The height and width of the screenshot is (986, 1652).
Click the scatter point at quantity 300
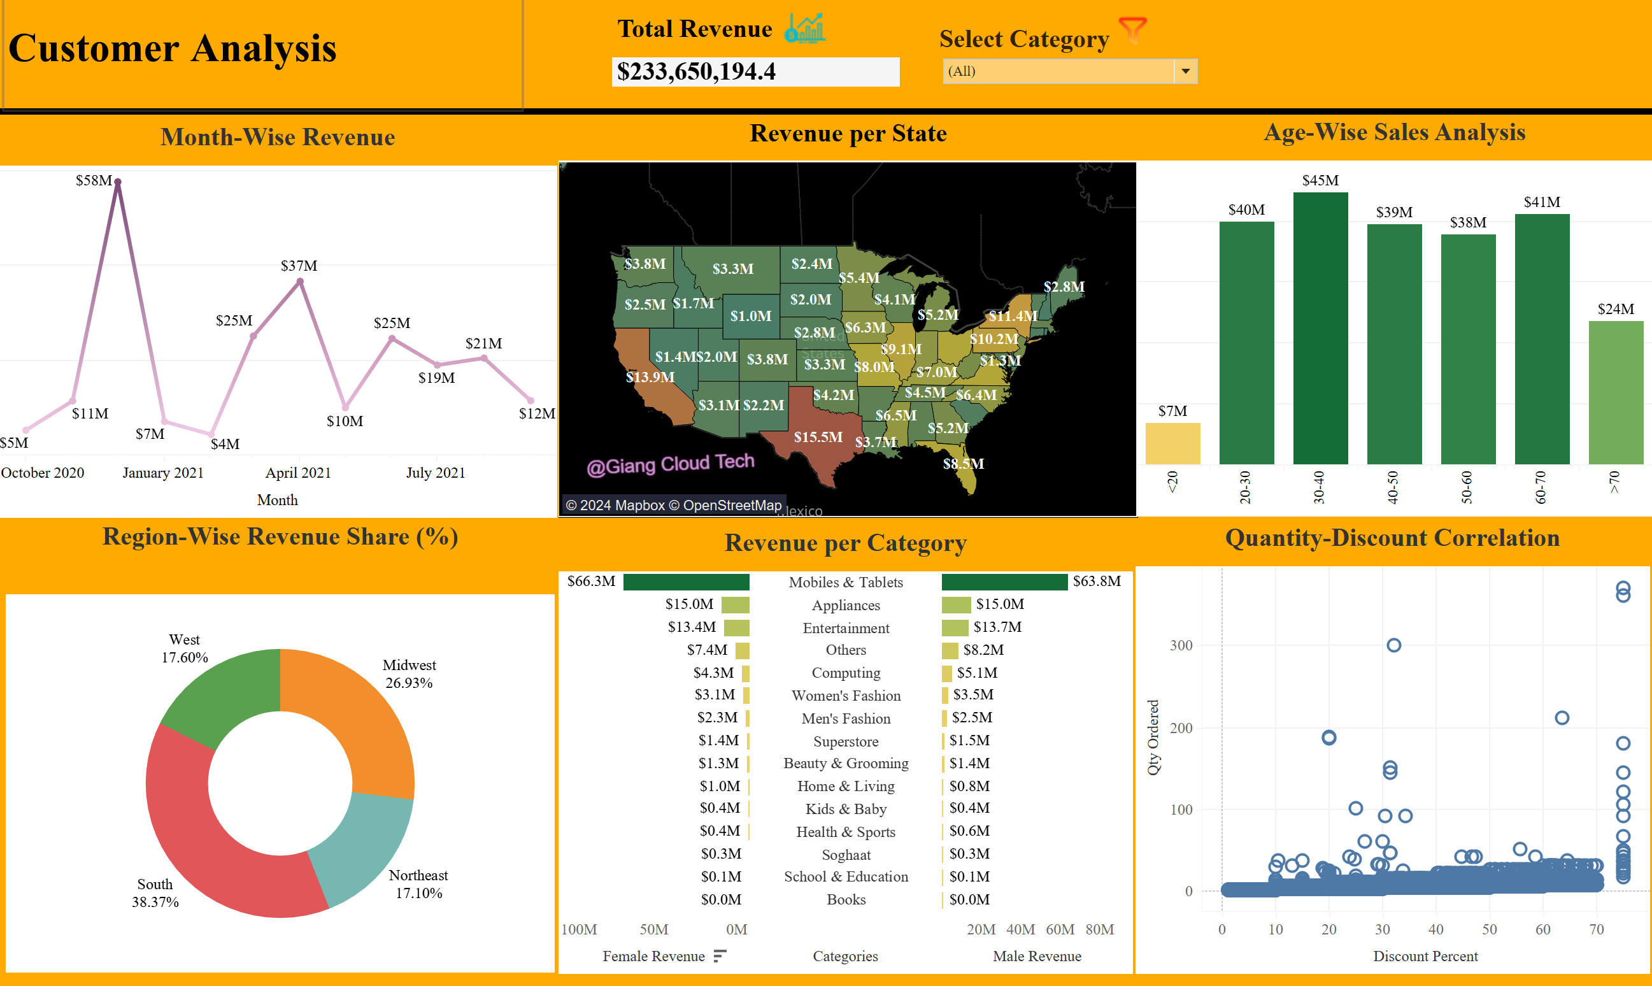click(1393, 645)
